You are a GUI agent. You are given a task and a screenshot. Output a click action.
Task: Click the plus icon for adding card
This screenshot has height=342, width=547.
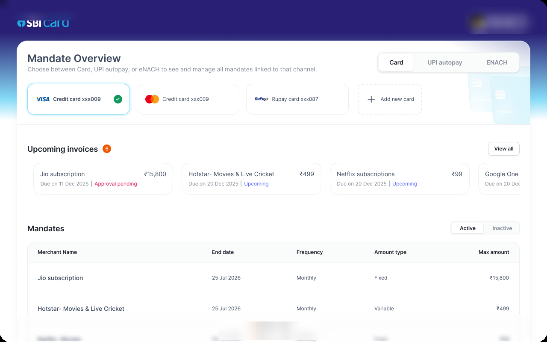(371, 99)
